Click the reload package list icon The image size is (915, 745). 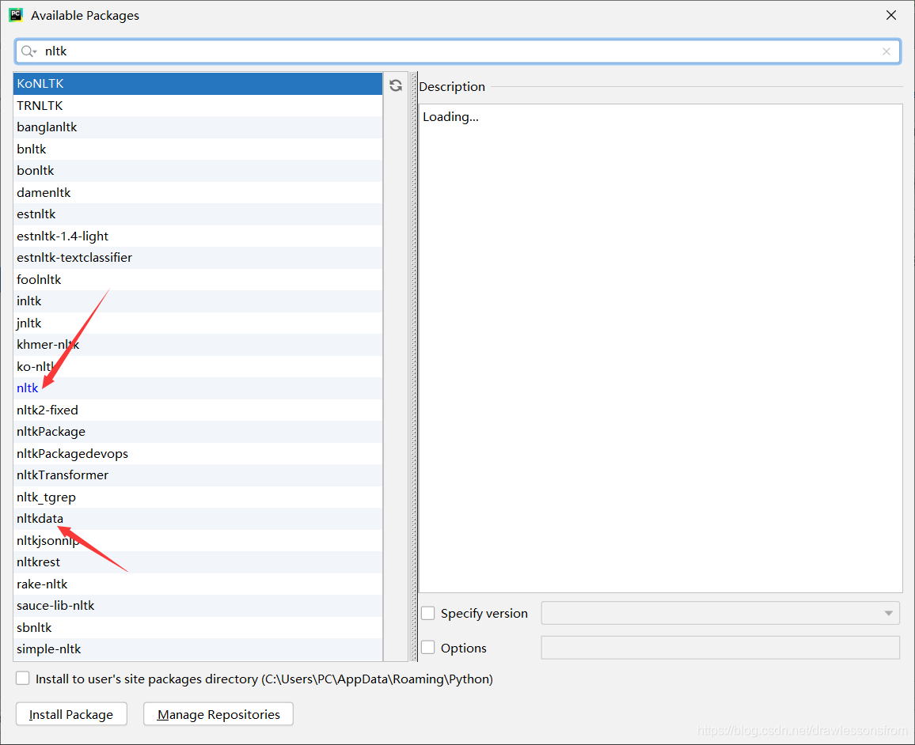tap(396, 85)
